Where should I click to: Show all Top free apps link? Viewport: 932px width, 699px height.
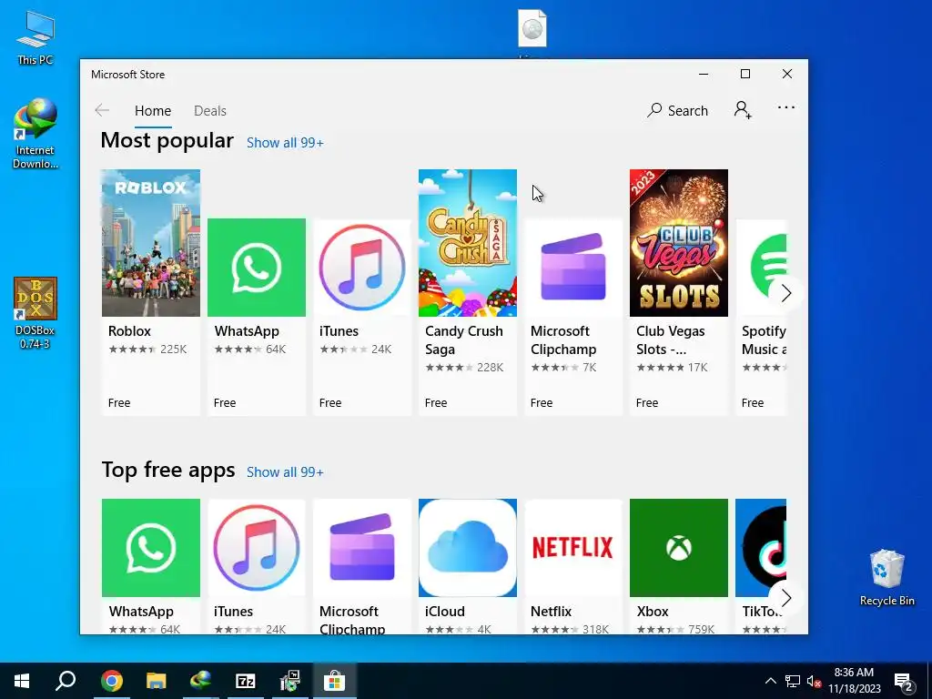click(285, 472)
